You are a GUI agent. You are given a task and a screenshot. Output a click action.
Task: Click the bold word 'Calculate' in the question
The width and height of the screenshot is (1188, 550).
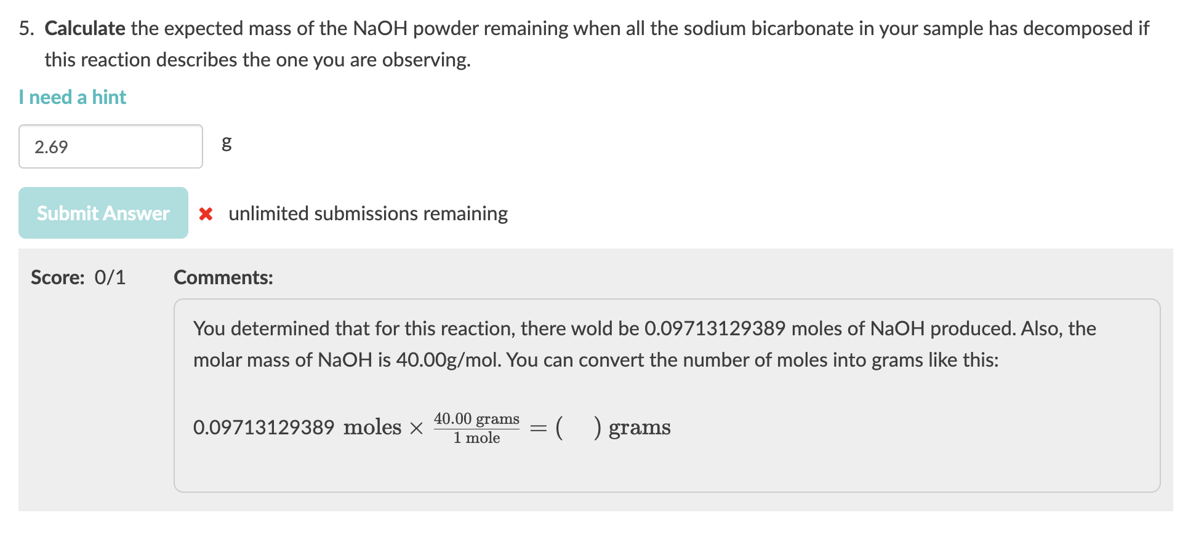[84, 28]
